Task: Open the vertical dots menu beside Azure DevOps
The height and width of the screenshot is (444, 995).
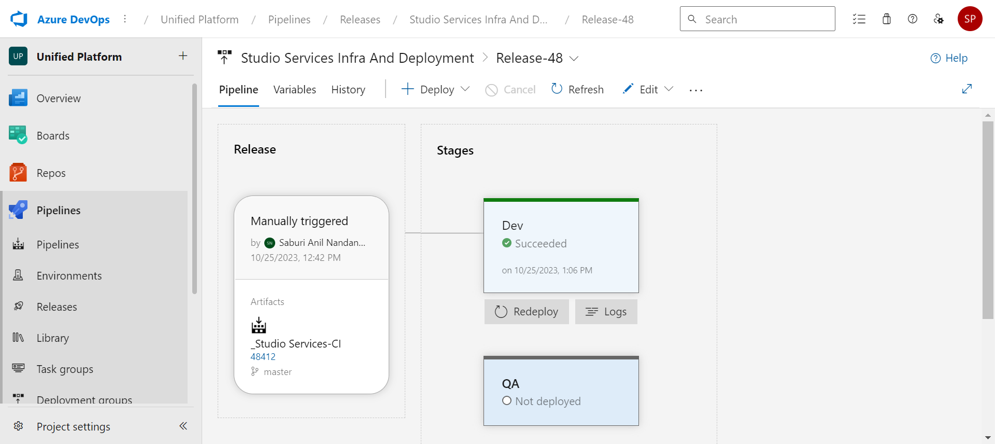Action: click(x=125, y=19)
